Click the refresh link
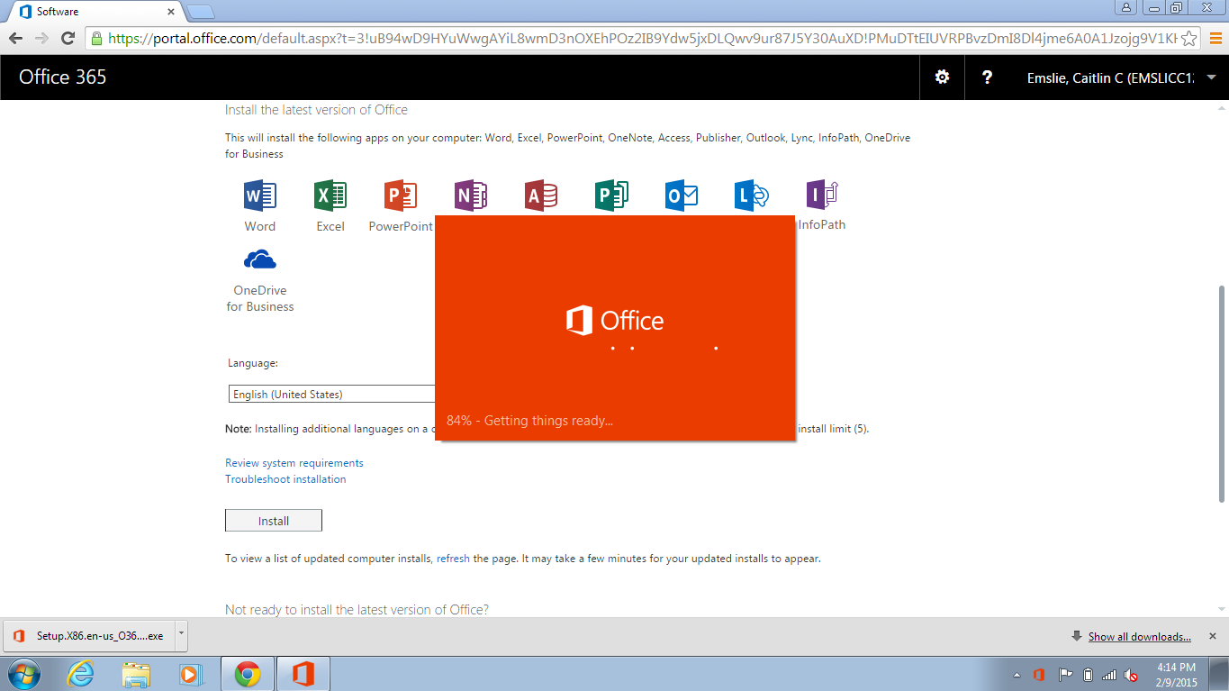 [x=453, y=559]
